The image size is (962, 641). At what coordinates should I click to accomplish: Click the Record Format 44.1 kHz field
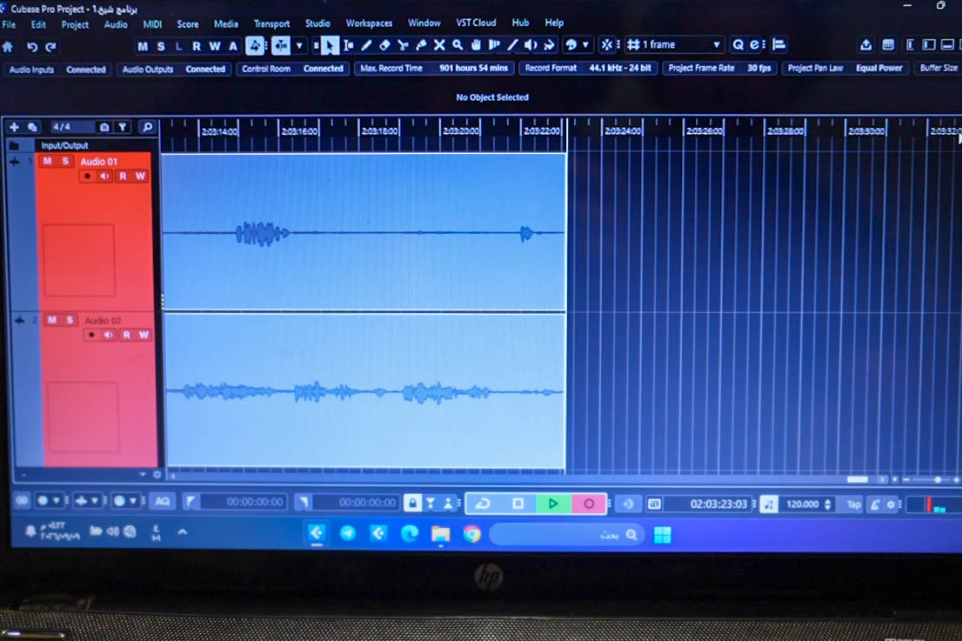[588, 68]
